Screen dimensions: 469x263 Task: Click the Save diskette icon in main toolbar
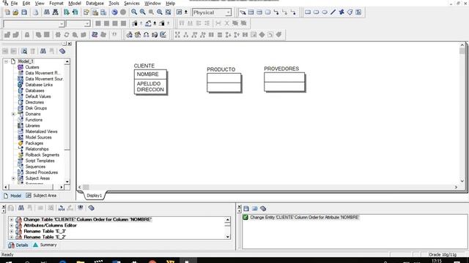(24, 12)
